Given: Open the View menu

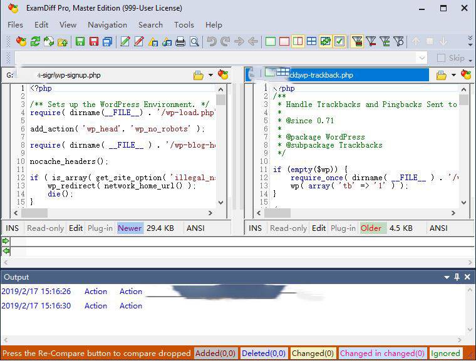Looking at the screenshot, I should tap(68, 25).
